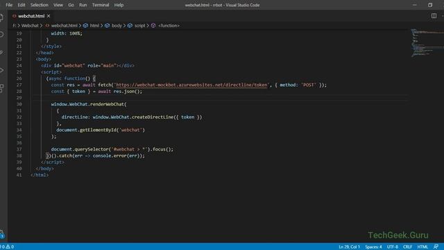Click the Split Editor Right icon

tap(434, 16)
